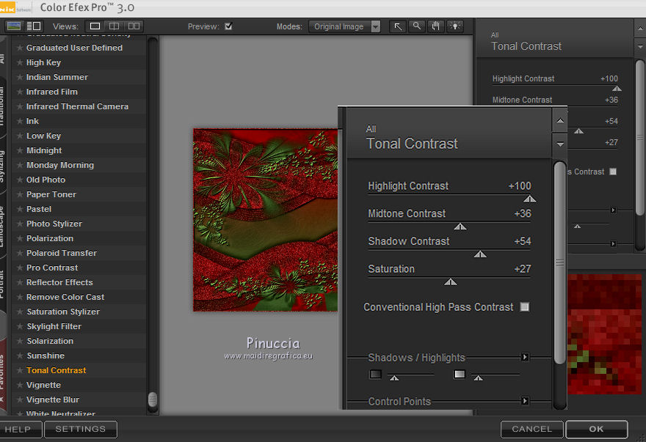Click the up arrow in enlarged Tonal Contrast header

pyautogui.click(x=560, y=121)
